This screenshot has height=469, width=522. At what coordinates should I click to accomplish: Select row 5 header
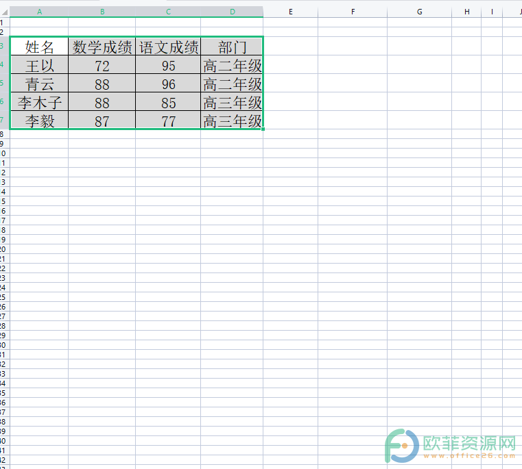(x=4, y=83)
